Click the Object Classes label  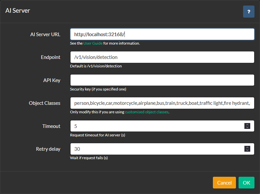(45, 103)
